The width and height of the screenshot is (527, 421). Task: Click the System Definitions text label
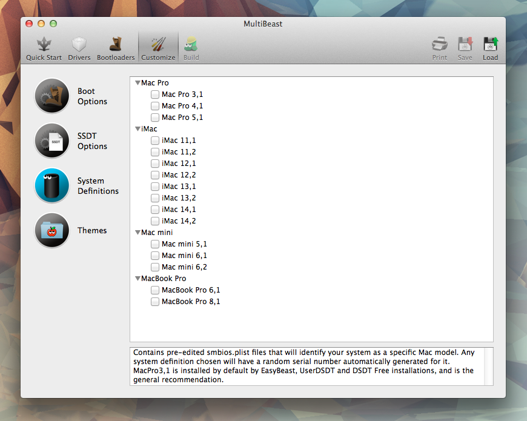(98, 186)
